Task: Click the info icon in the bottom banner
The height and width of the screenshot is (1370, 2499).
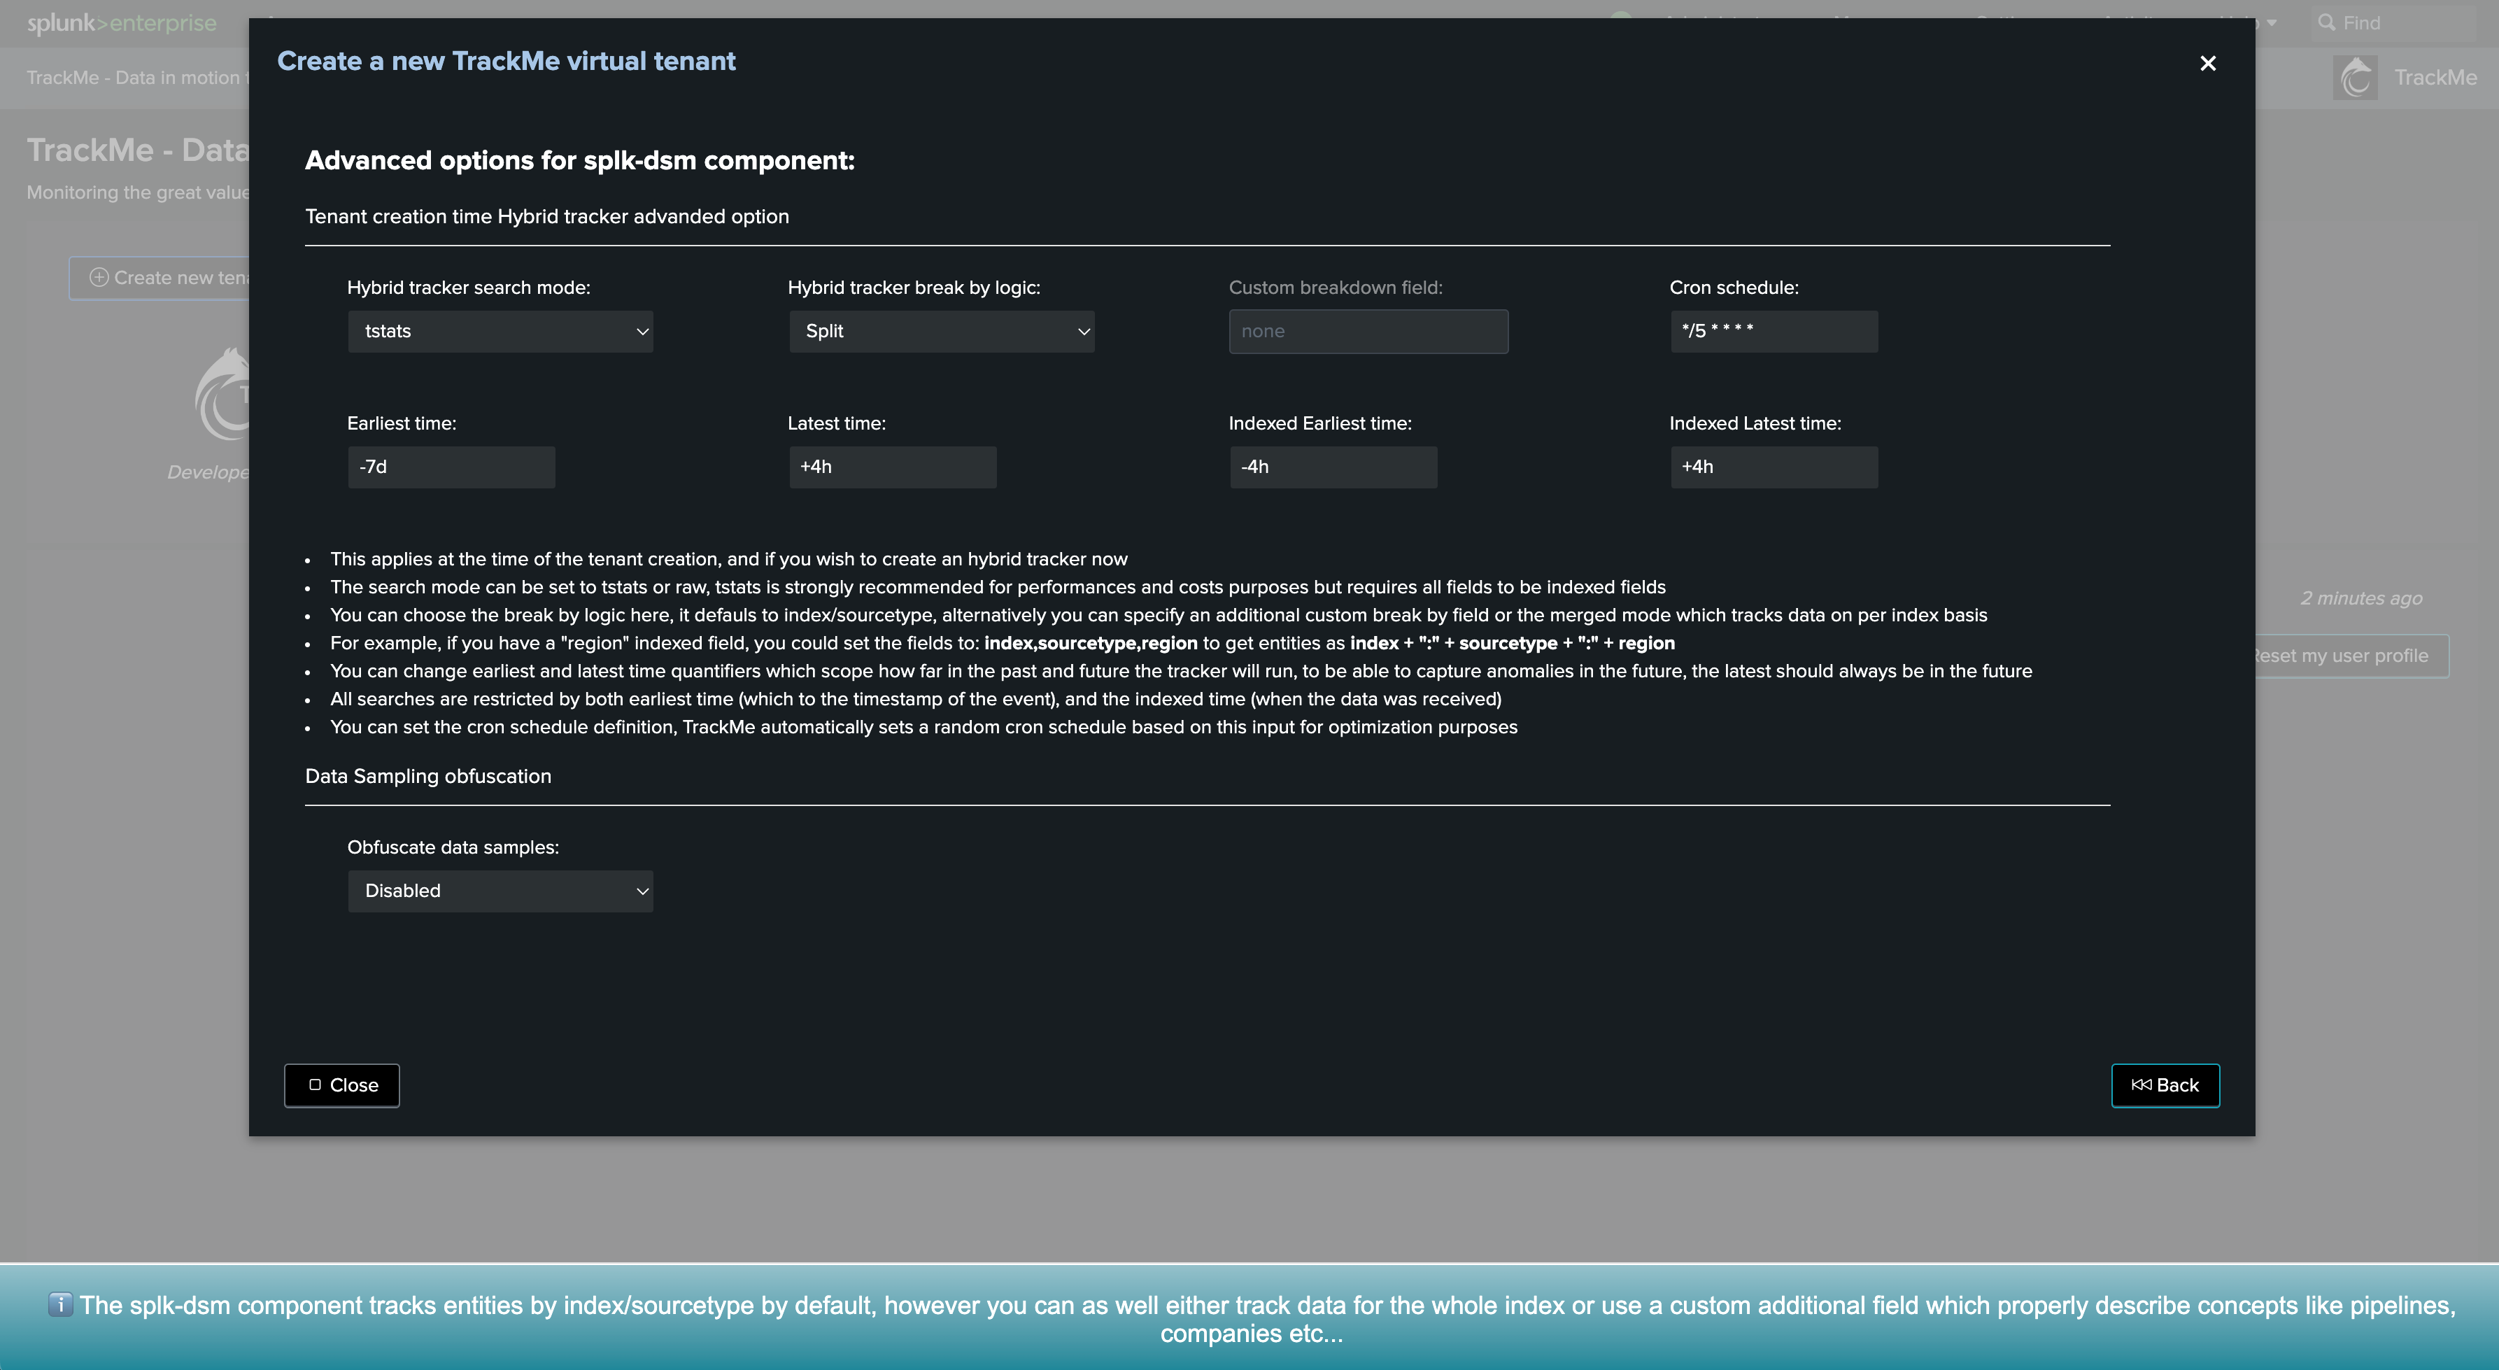Action: point(60,1305)
